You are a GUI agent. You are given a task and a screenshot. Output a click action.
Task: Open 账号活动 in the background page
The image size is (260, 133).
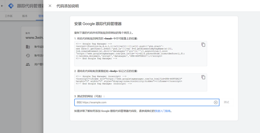[39, 56]
